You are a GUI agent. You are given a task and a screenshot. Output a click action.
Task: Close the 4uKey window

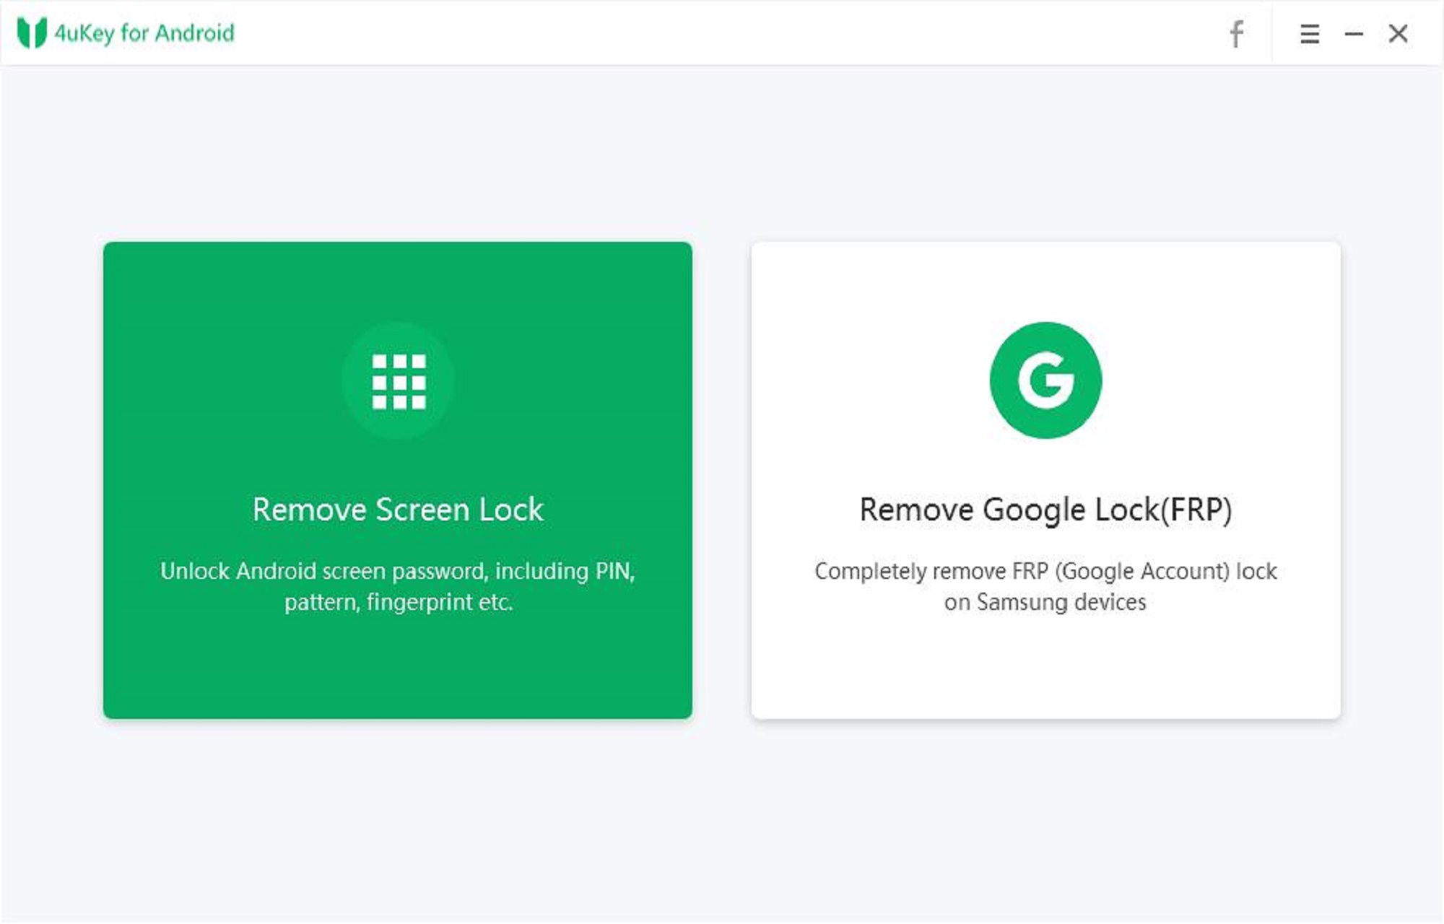tap(1399, 33)
